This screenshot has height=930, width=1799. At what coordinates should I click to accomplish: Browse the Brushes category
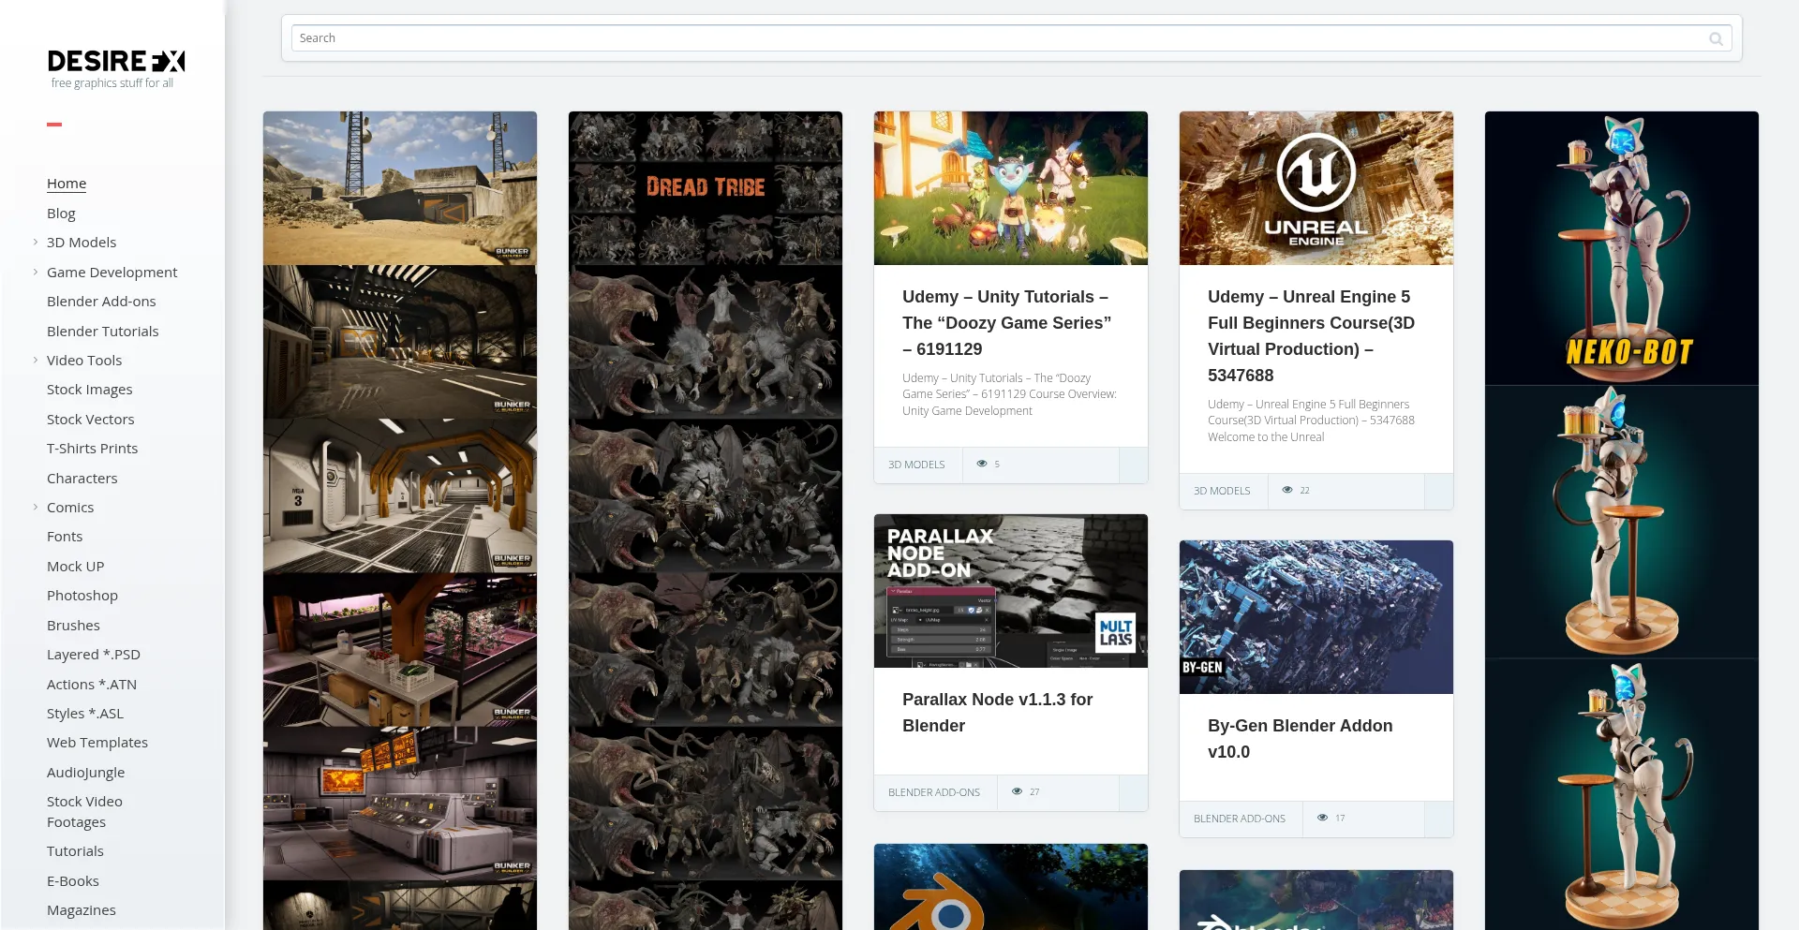tap(73, 626)
